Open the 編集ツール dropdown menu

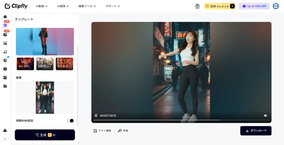coord(87,6)
